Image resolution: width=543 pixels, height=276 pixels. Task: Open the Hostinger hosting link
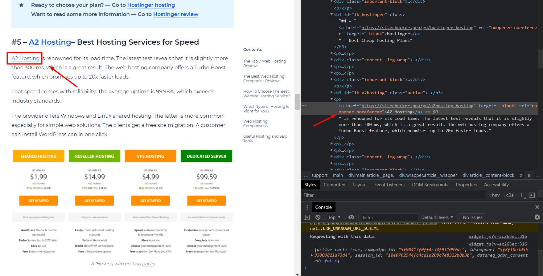coord(151,5)
